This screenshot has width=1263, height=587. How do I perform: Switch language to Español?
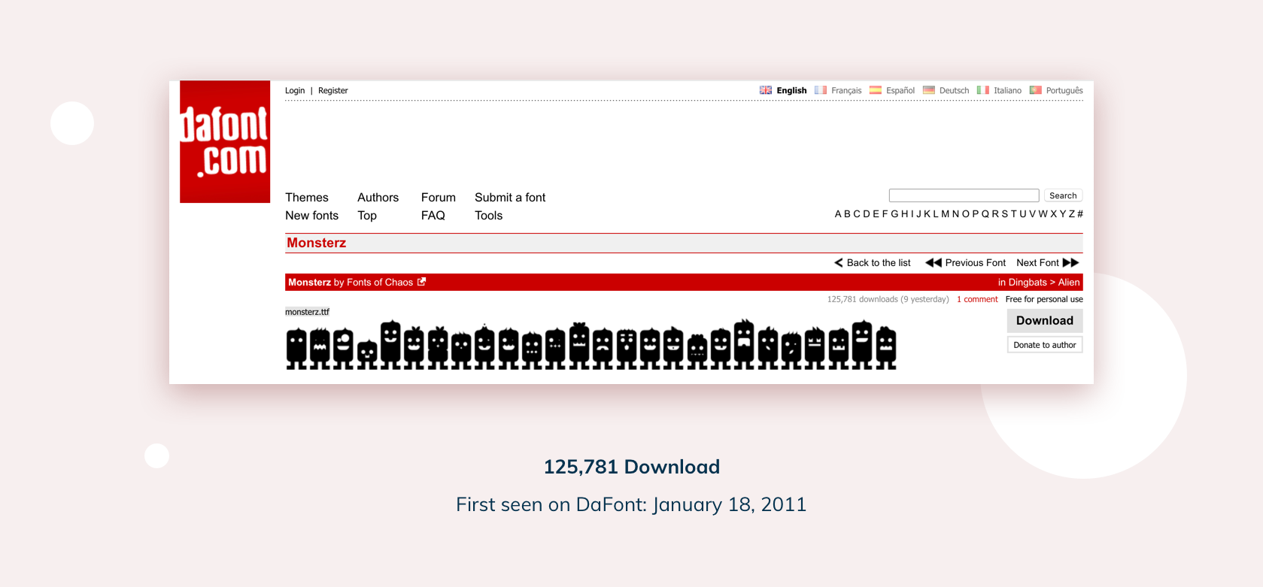tap(900, 90)
